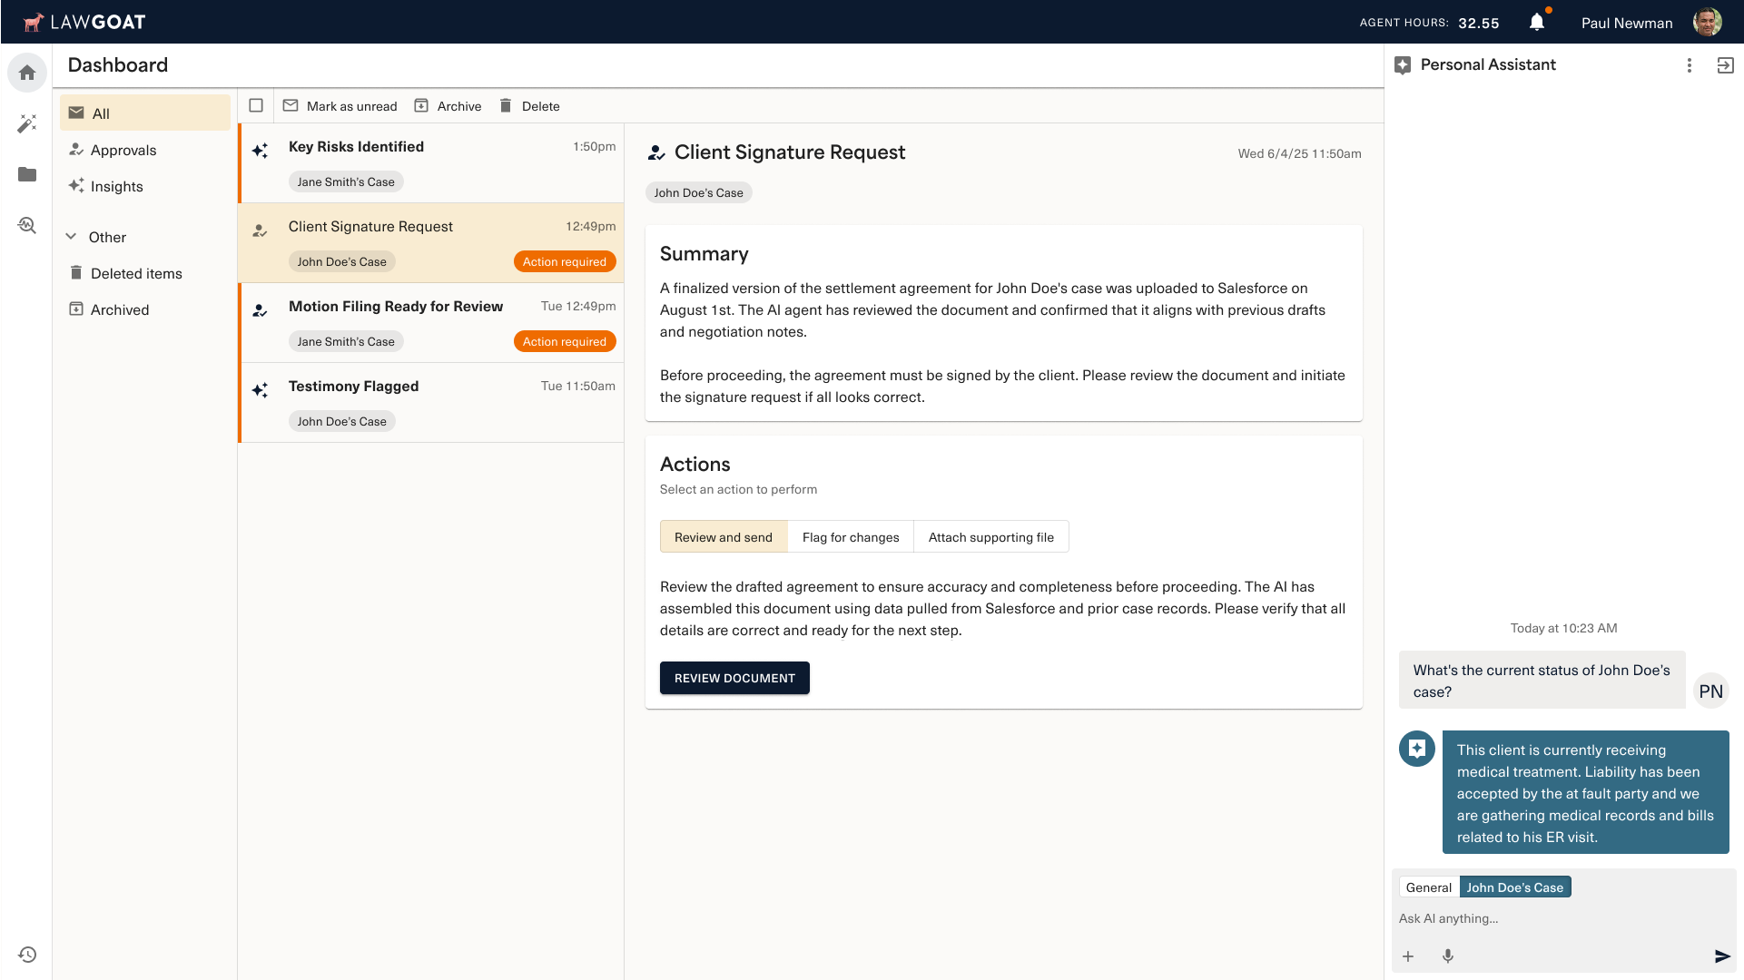Click the notification bell in the top bar

point(1536,22)
